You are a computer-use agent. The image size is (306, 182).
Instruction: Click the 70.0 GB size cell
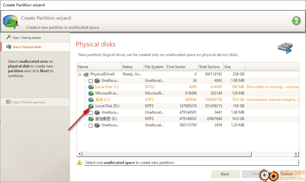(x=238, y=100)
